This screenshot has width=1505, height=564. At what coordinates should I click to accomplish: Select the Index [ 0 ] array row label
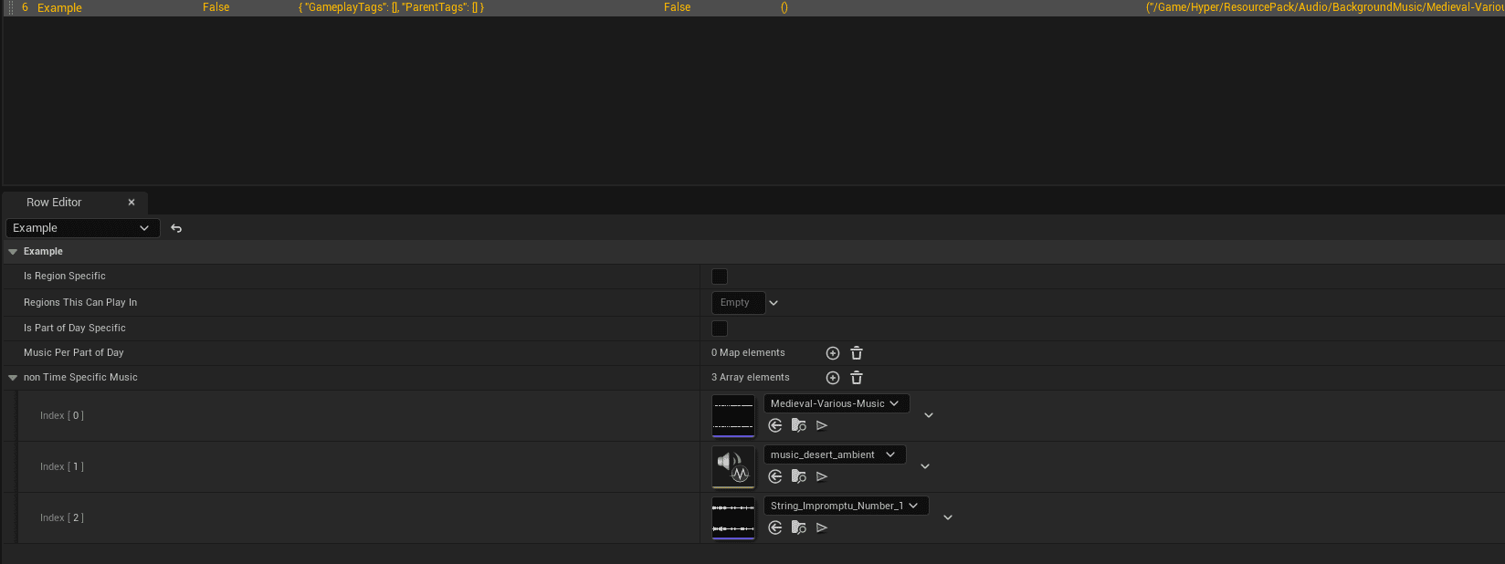[x=62, y=416]
